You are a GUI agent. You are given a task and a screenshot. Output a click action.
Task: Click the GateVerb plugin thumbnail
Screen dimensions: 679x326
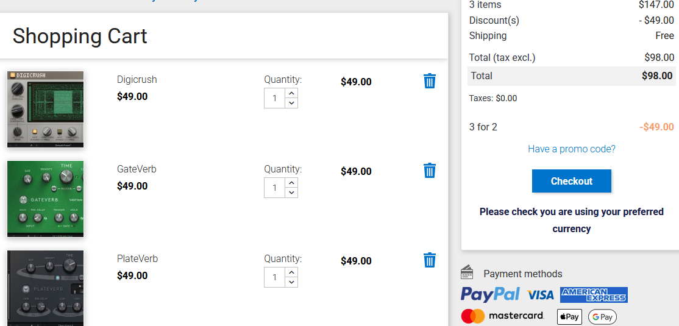[46, 199]
